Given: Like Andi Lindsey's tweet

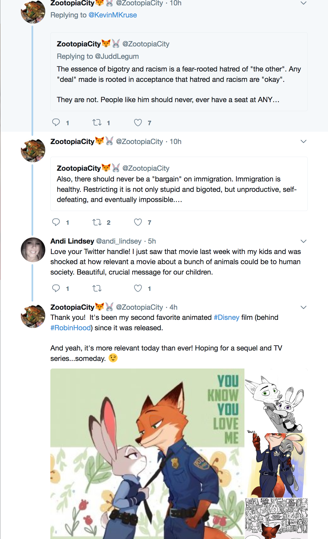Looking at the screenshot, I should point(138,288).
